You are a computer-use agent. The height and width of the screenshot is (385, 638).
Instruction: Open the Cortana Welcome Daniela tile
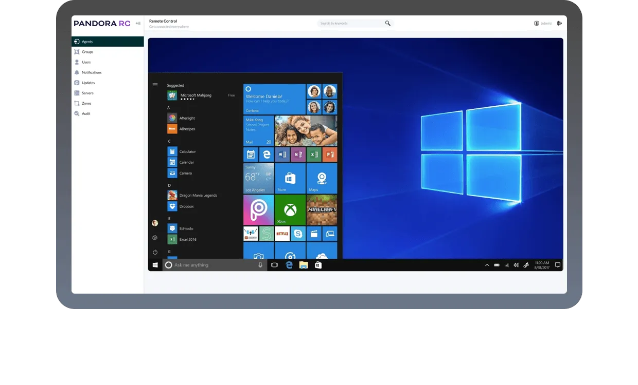click(x=274, y=99)
